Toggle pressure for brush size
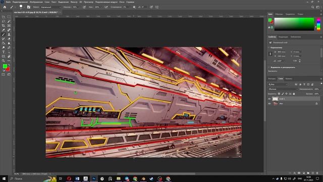The image size is (323, 182). coord(151,7)
